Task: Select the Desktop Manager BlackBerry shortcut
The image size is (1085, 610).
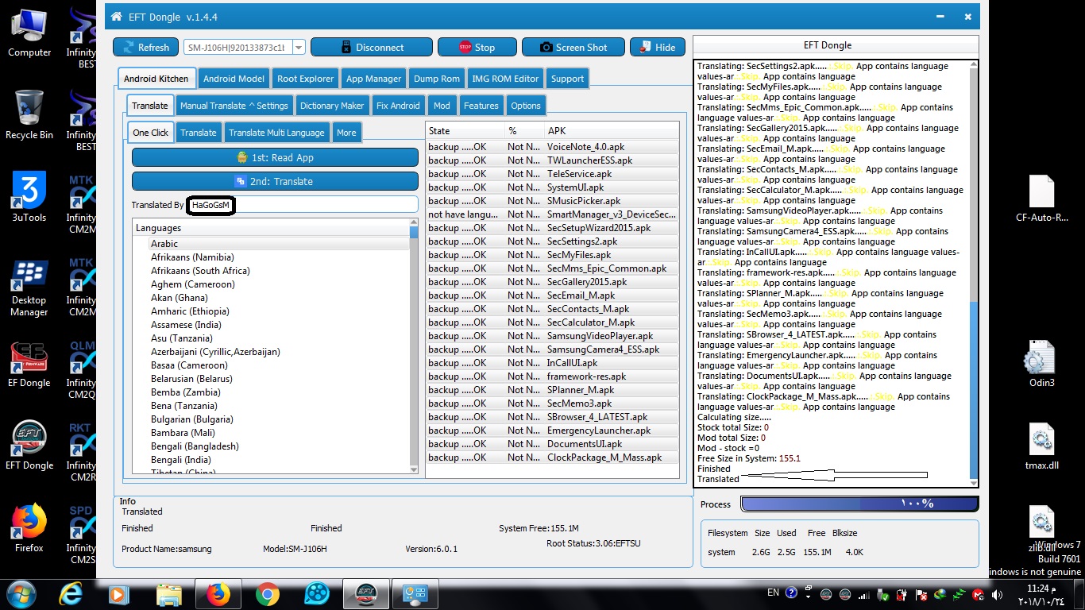Action: pyautogui.click(x=29, y=288)
